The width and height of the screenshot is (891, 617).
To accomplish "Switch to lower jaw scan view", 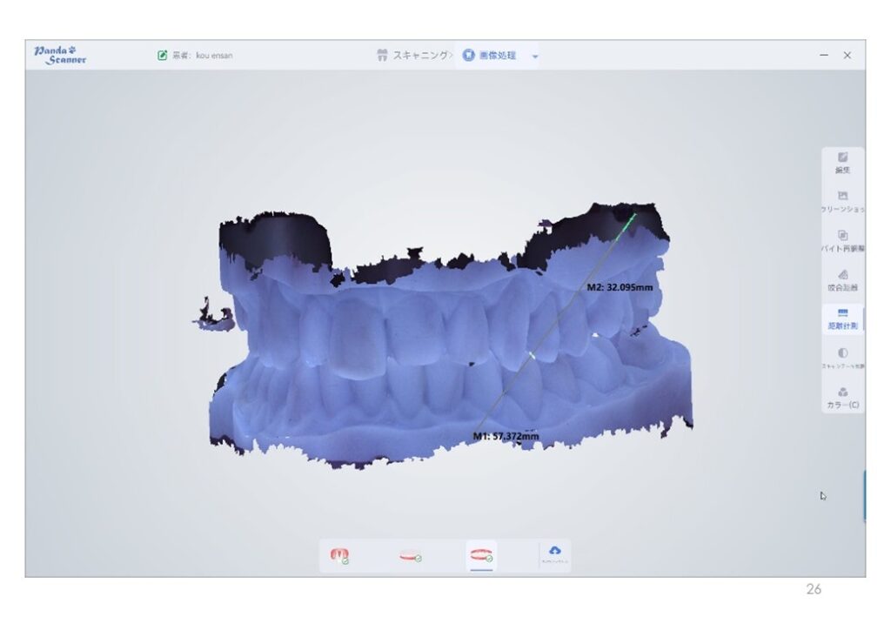I will point(410,555).
